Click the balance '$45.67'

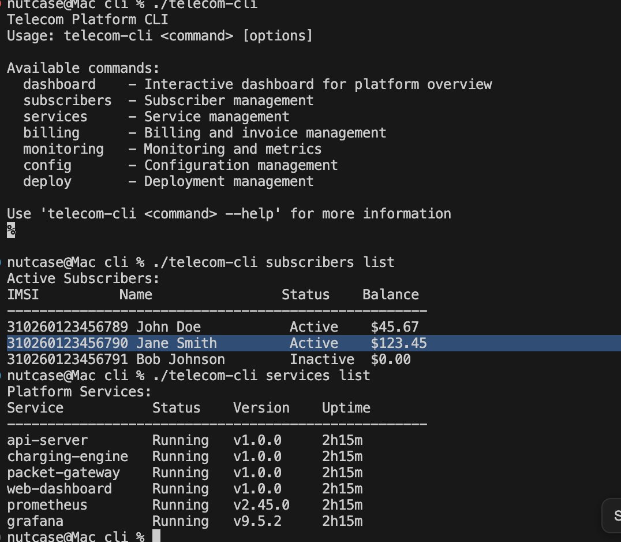(394, 327)
